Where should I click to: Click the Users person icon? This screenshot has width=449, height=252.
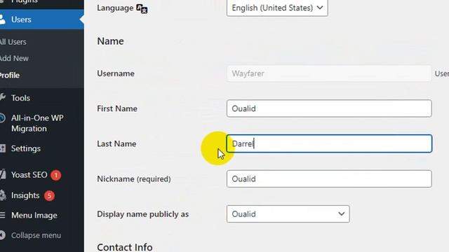click(x=2, y=20)
